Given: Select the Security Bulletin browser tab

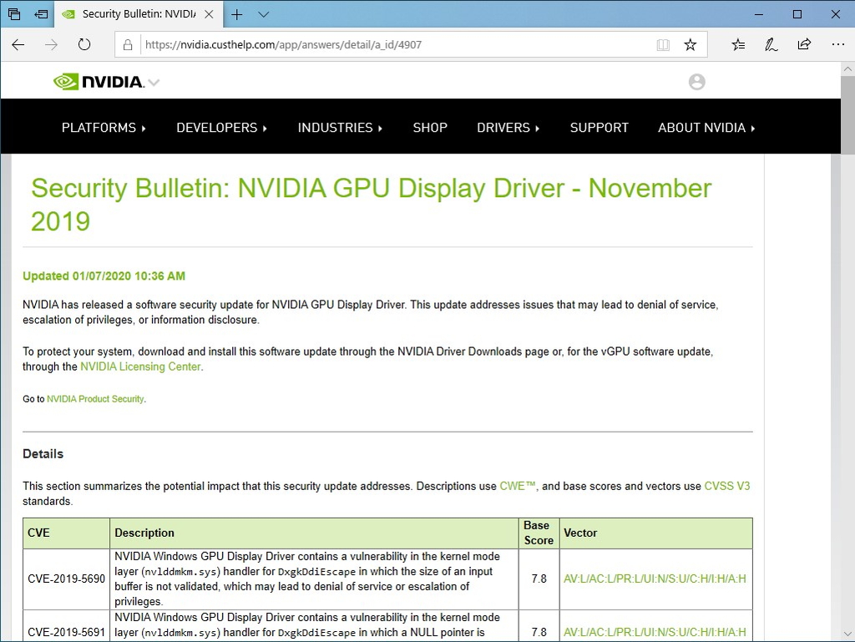Looking at the screenshot, I should click(x=139, y=14).
